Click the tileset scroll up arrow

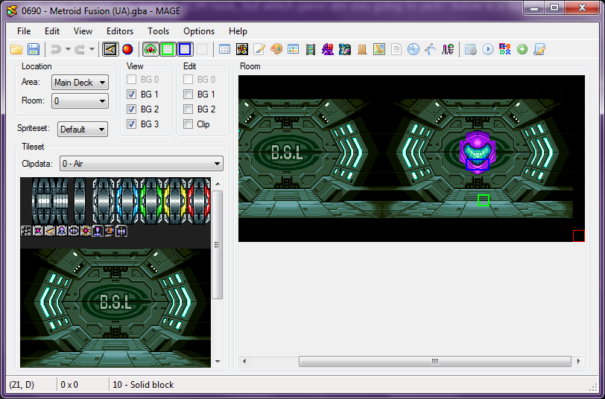[218, 184]
